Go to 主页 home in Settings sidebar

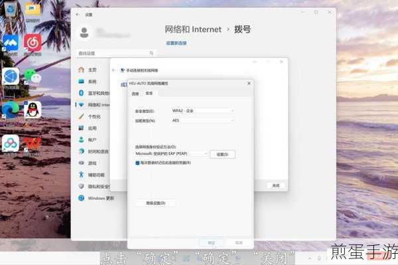pos(81,70)
